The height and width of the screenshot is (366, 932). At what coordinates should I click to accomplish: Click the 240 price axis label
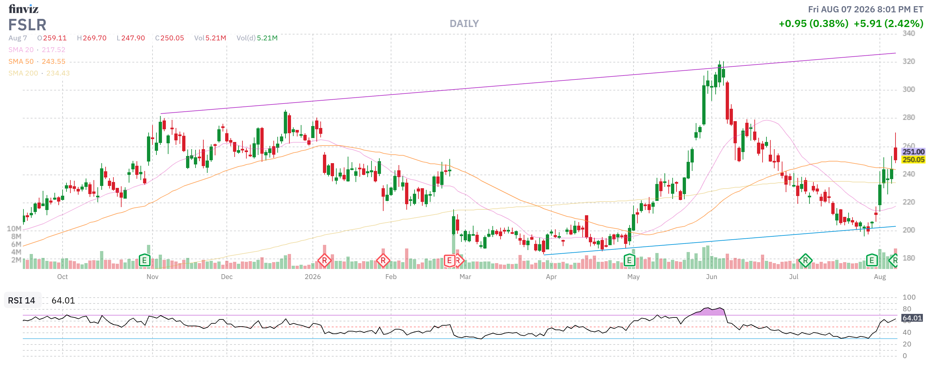(x=909, y=174)
